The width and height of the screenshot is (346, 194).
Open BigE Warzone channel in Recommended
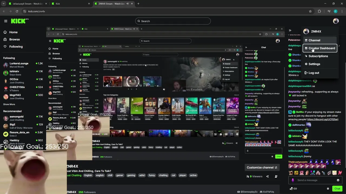pos(23,126)
